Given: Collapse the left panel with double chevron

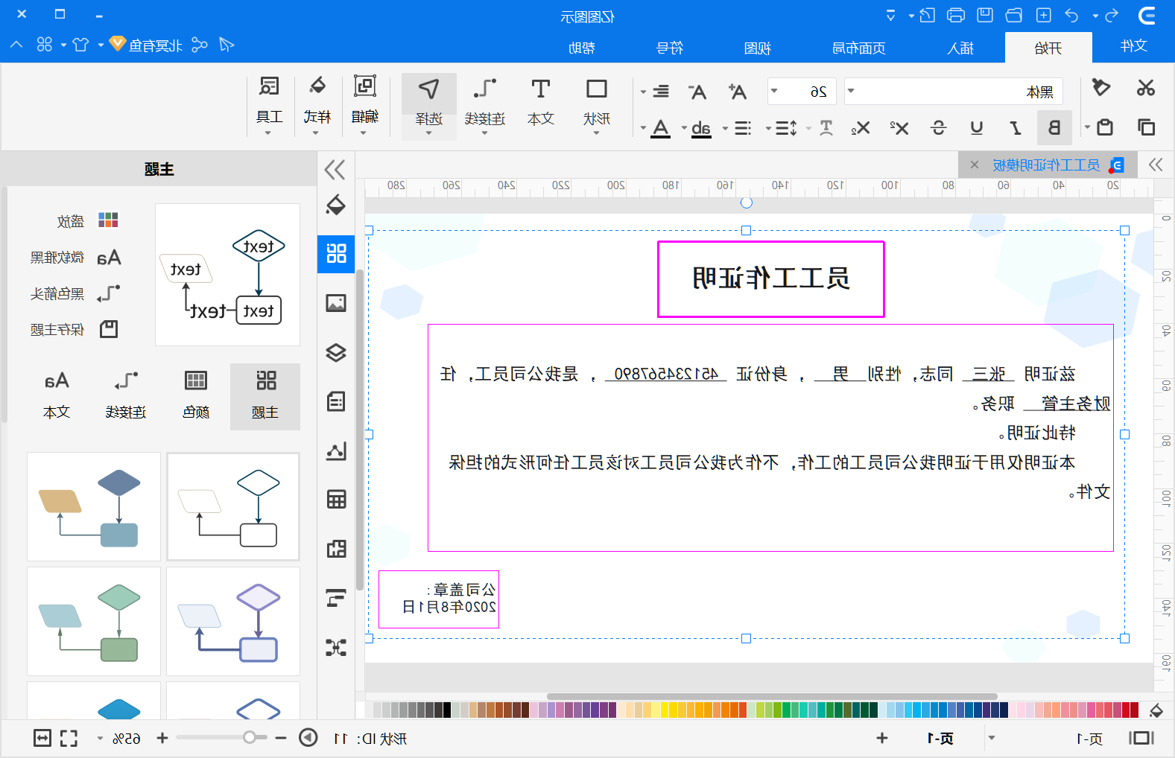Looking at the screenshot, I should click(x=335, y=170).
